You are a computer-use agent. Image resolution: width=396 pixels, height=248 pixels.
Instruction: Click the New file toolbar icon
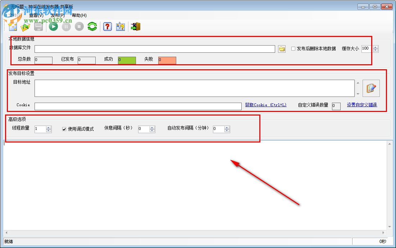pos(12,27)
